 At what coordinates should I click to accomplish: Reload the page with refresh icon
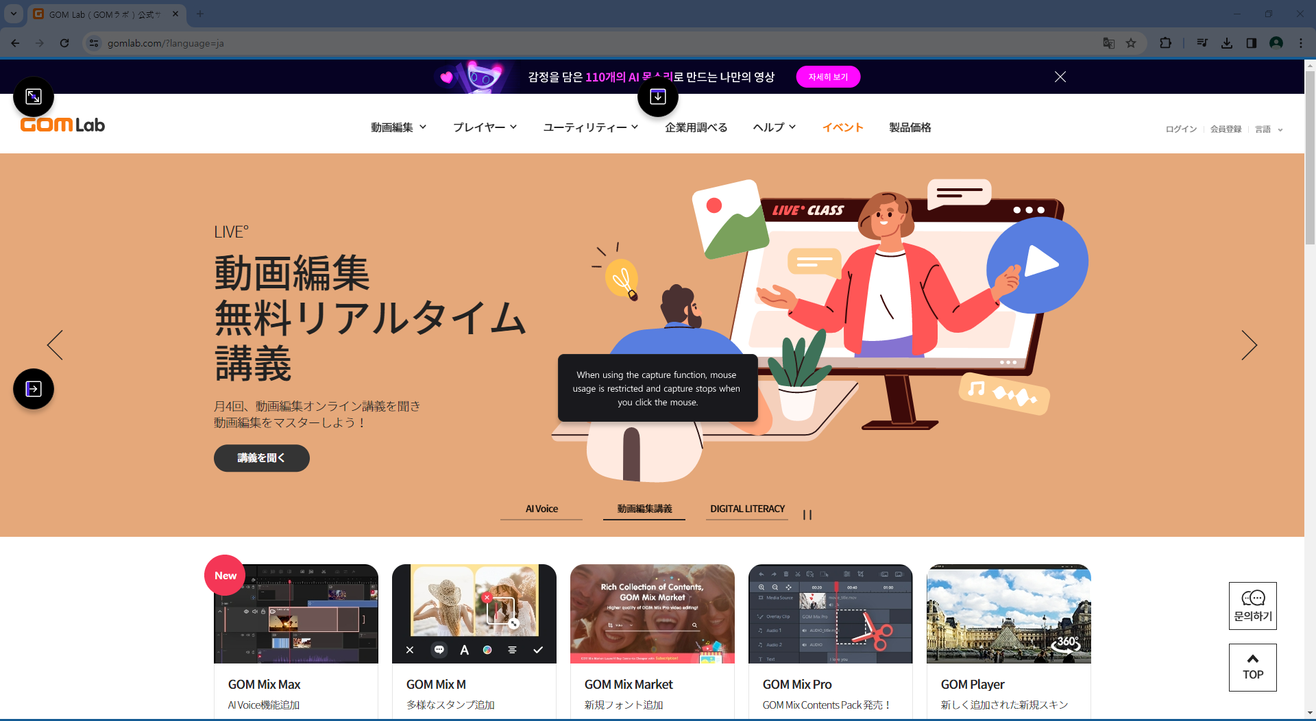point(64,43)
